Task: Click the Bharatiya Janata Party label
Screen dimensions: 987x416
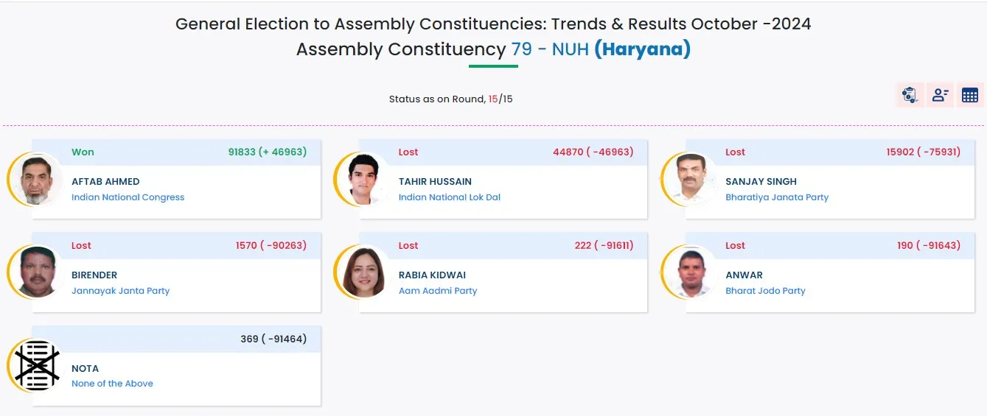Action: (776, 197)
